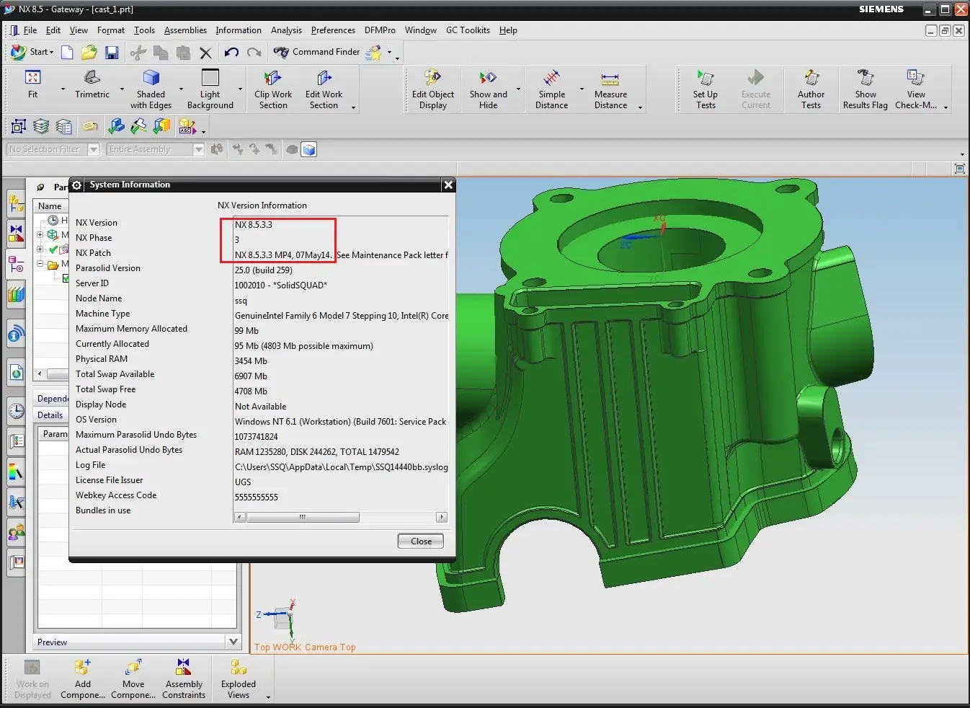Click Move Component tool
Image resolution: width=970 pixels, height=708 pixels.
133,678
